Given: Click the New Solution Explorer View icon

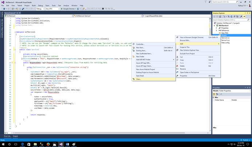Looking at the screenshot, I should point(177,50).
